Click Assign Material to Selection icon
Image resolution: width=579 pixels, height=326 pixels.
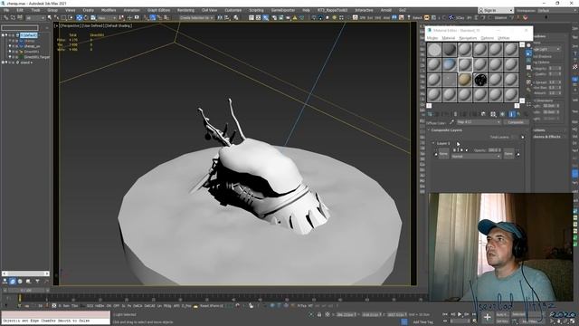coord(445,114)
